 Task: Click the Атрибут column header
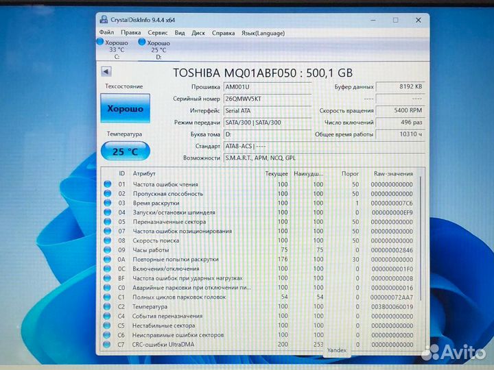pos(144,173)
